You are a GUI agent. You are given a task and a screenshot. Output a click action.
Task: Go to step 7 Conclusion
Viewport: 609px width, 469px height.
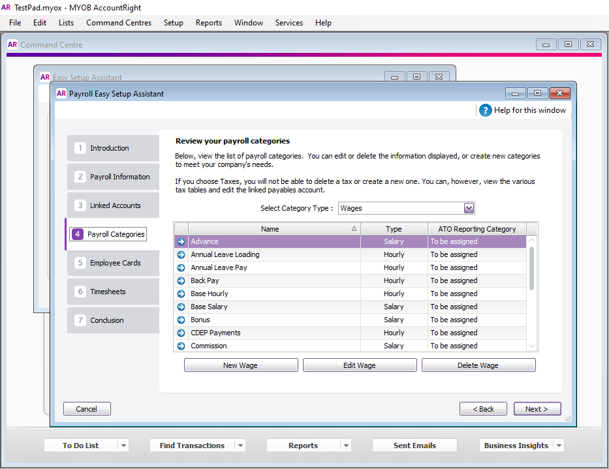(x=113, y=320)
